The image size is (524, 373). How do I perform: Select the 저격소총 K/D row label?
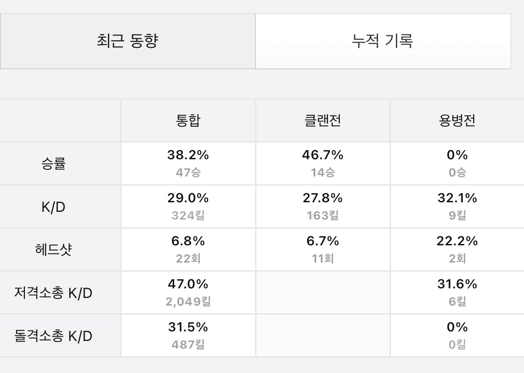[x=53, y=293]
